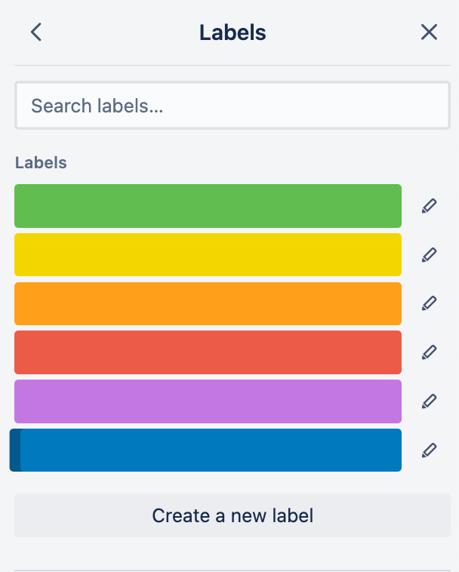459x572 pixels.
Task: Click the dark stripe on the blue label
Action: coord(15,451)
